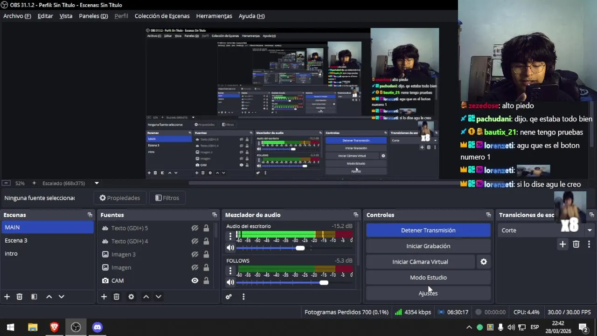Open the Ayuda menu
This screenshot has width=597, height=336.
click(x=251, y=16)
